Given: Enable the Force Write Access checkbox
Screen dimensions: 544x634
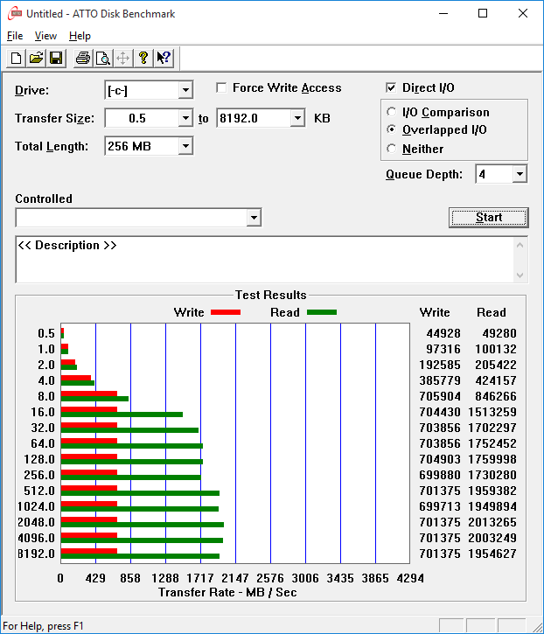Looking at the screenshot, I should tap(221, 87).
